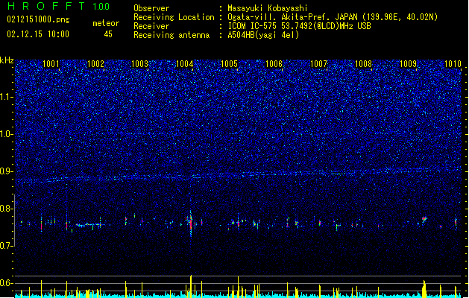
Task: Click time marker 1001
Action: point(51,64)
